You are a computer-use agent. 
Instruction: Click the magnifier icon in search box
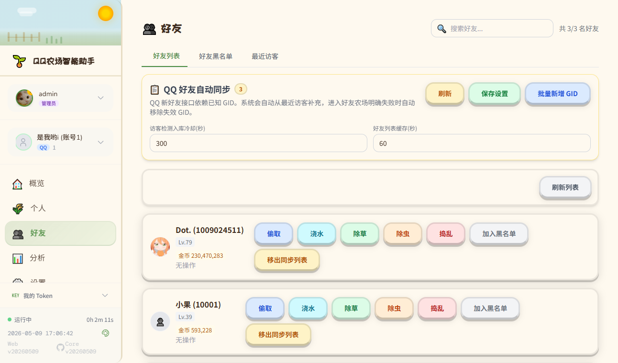(x=442, y=29)
